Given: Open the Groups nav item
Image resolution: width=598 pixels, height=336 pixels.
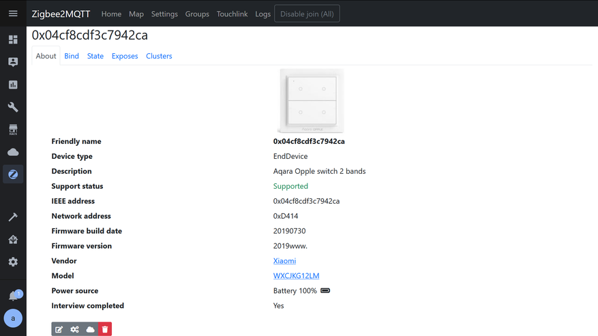Looking at the screenshot, I should [197, 14].
